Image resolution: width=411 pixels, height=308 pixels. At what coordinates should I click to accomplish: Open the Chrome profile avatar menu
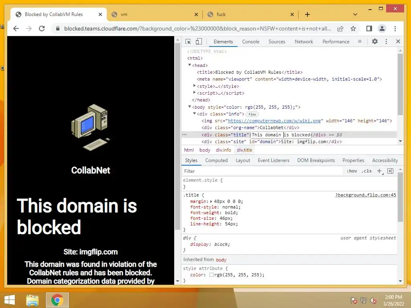[x=382, y=28]
